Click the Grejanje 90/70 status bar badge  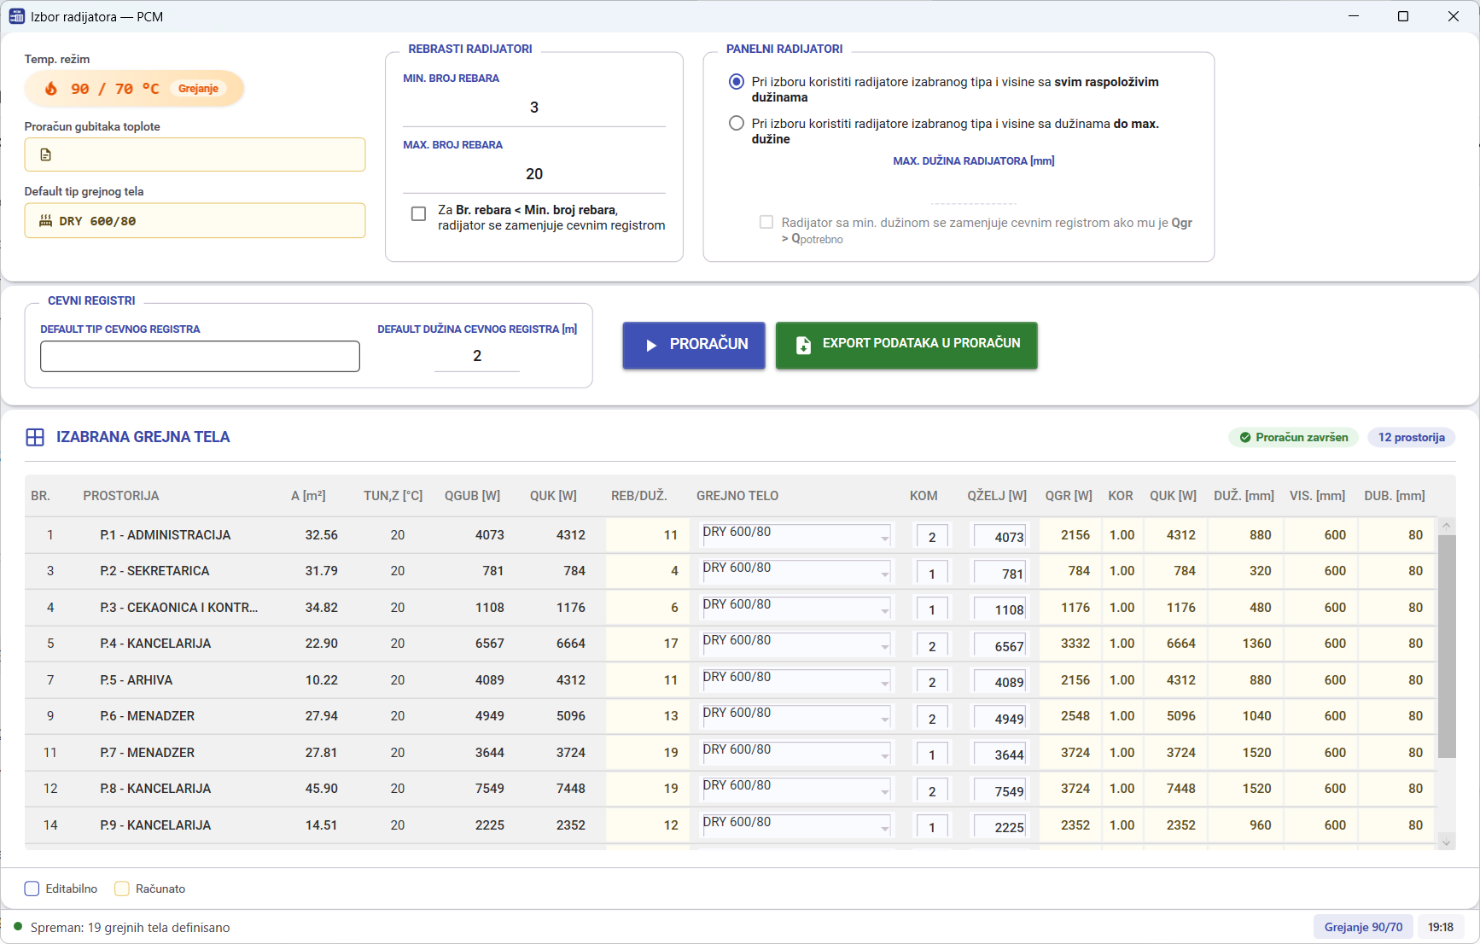coord(1363,927)
